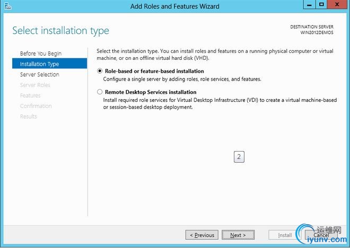This screenshot has width=350, height=248.
Task: Cancel the wizard
Action: (321, 235)
